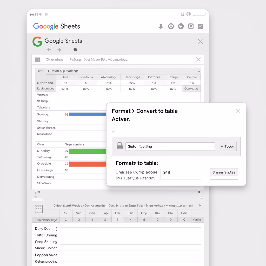
Task: Click the dark dot indicator beside arrows
Action: pos(75,50)
